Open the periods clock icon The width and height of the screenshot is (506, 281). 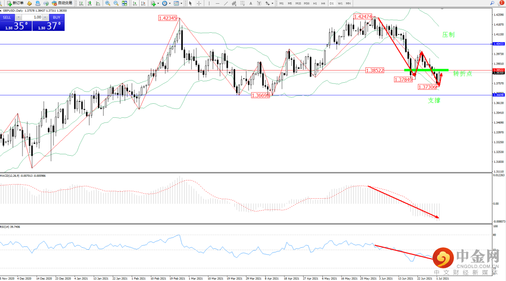tap(164, 3)
